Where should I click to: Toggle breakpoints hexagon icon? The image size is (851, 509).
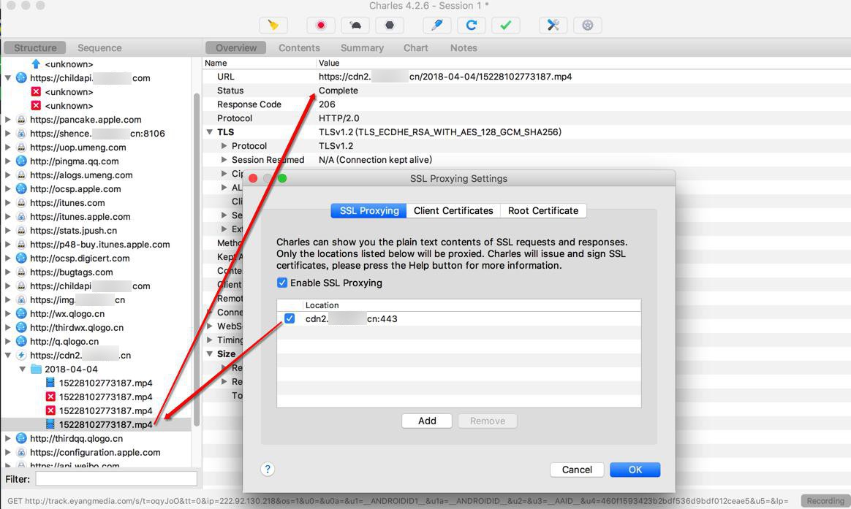click(390, 25)
